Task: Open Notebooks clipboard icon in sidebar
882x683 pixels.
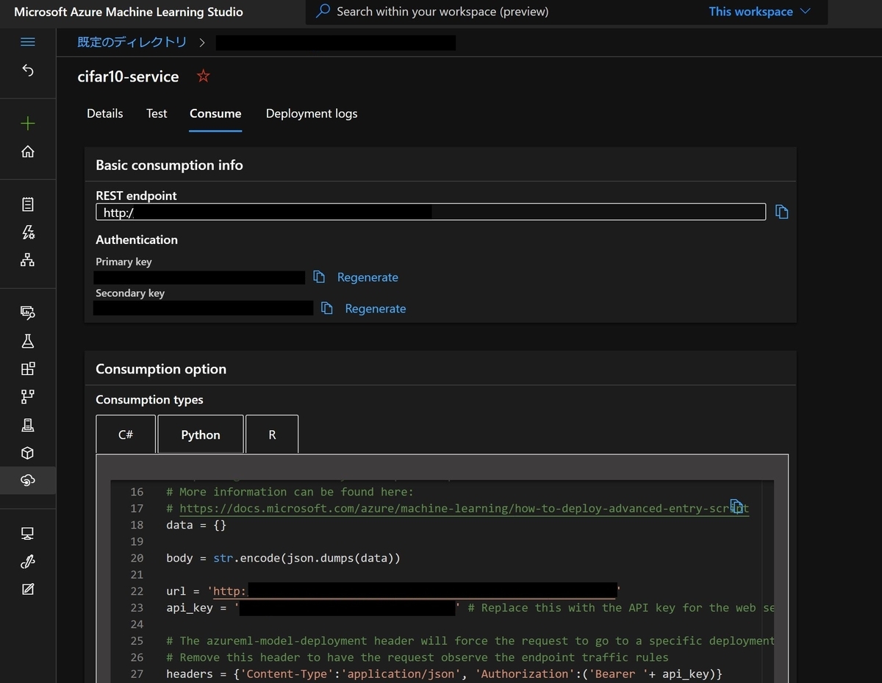Action: pyautogui.click(x=27, y=204)
